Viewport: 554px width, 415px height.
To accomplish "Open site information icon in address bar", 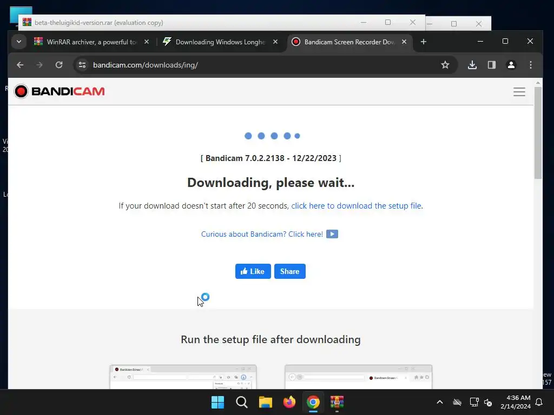I will click(82, 65).
